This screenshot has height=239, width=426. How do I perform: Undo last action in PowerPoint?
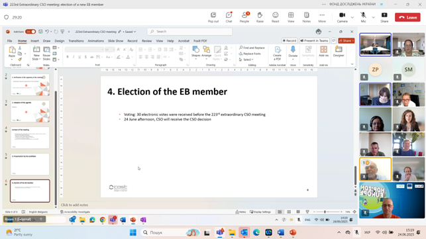[47, 32]
